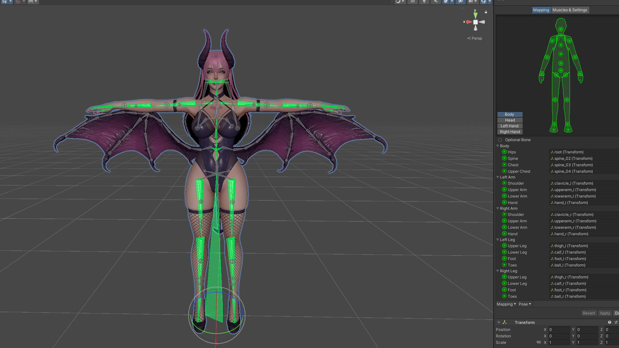The image size is (619, 348).
Task: Click Right Arm Shoulder bone indicator icon
Action: pyautogui.click(x=504, y=214)
